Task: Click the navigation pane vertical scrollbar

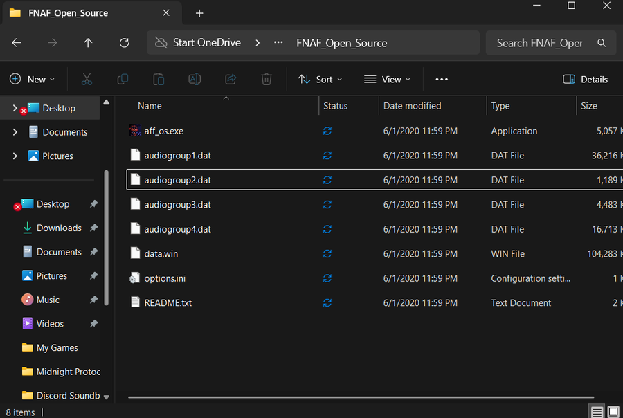Action: [106, 237]
